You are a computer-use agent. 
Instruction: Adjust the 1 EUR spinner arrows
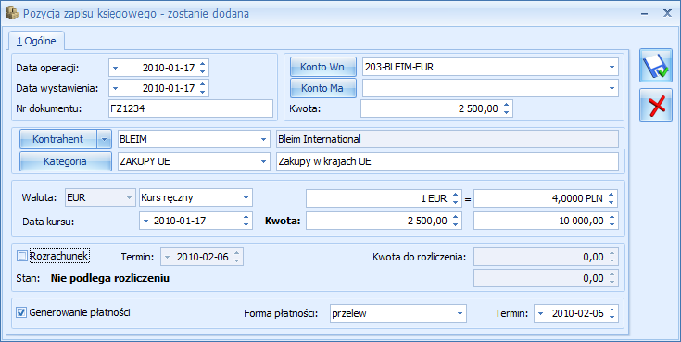point(455,198)
